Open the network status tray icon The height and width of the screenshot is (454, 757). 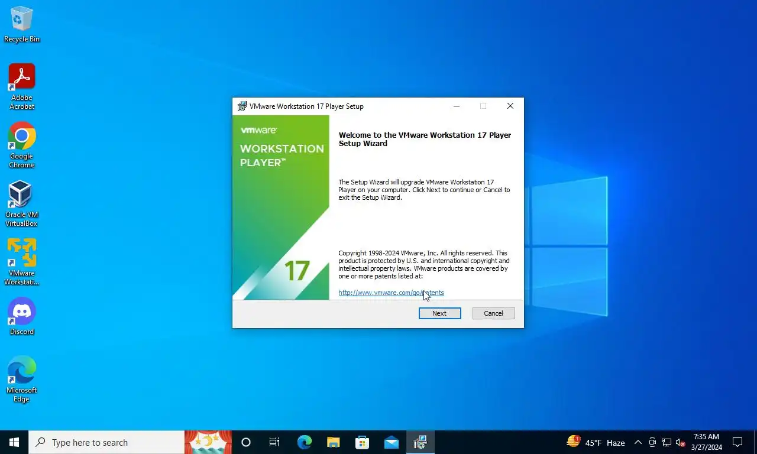667,442
